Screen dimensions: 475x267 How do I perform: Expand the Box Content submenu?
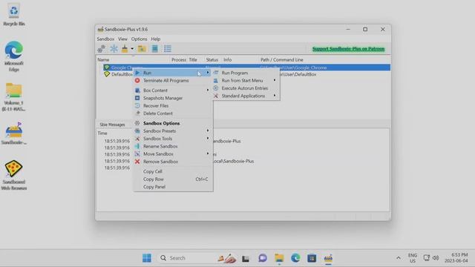tap(173, 90)
